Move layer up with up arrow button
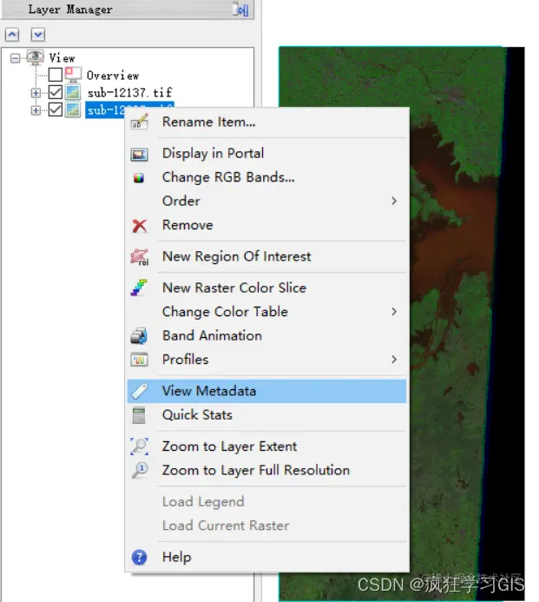Image resolution: width=539 pixels, height=602 pixels. click(12, 35)
